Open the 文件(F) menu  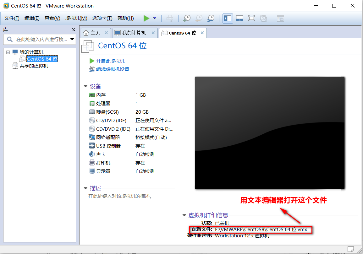pos(12,18)
